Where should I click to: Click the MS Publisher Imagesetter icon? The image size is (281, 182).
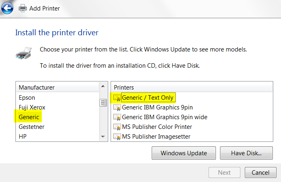[x=117, y=137]
